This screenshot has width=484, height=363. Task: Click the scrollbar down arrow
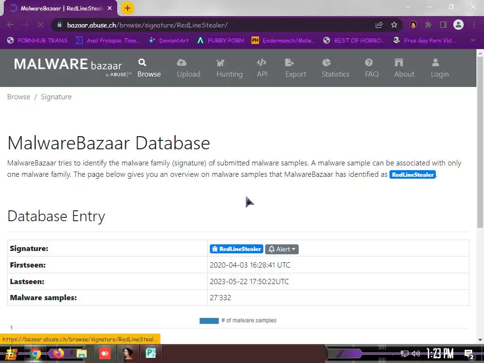(480, 340)
